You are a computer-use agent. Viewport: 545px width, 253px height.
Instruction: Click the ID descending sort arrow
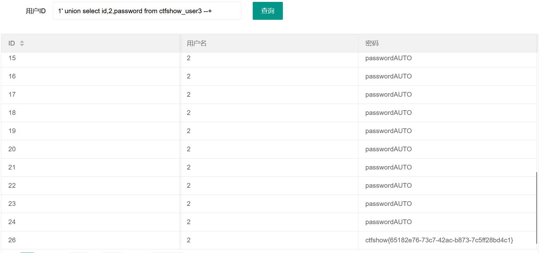pyautogui.click(x=22, y=45)
